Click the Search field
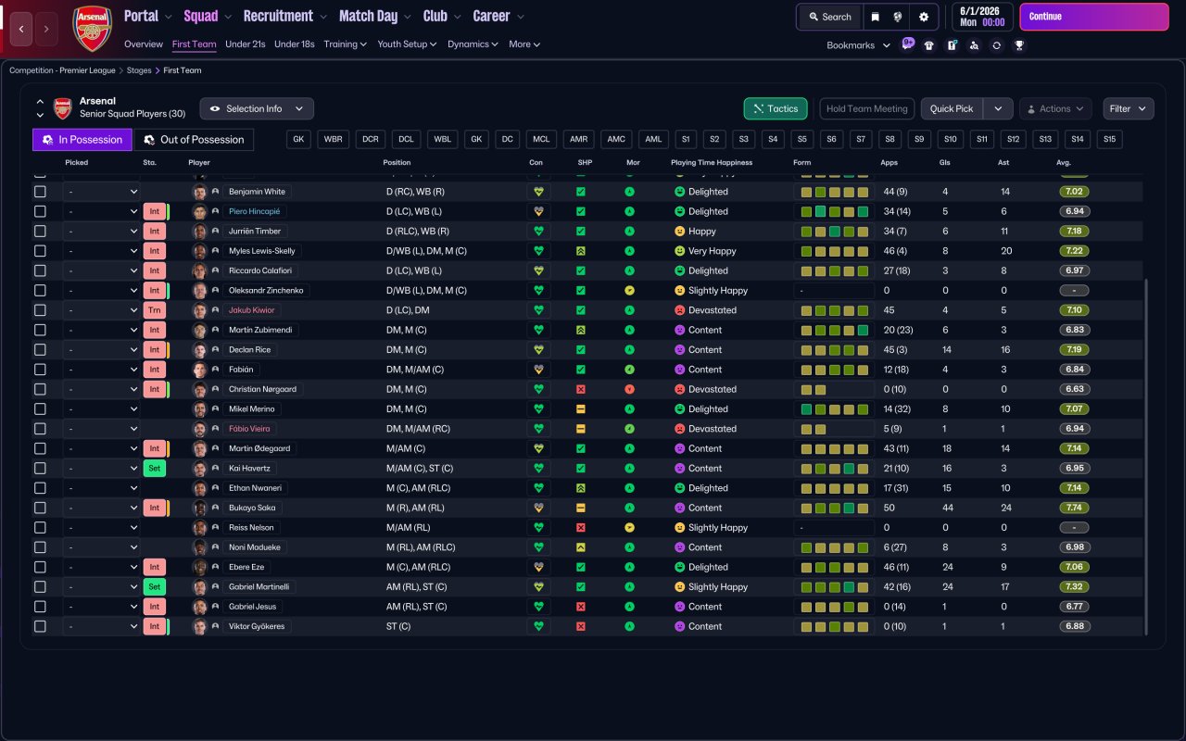This screenshot has height=741, width=1186. (x=829, y=17)
